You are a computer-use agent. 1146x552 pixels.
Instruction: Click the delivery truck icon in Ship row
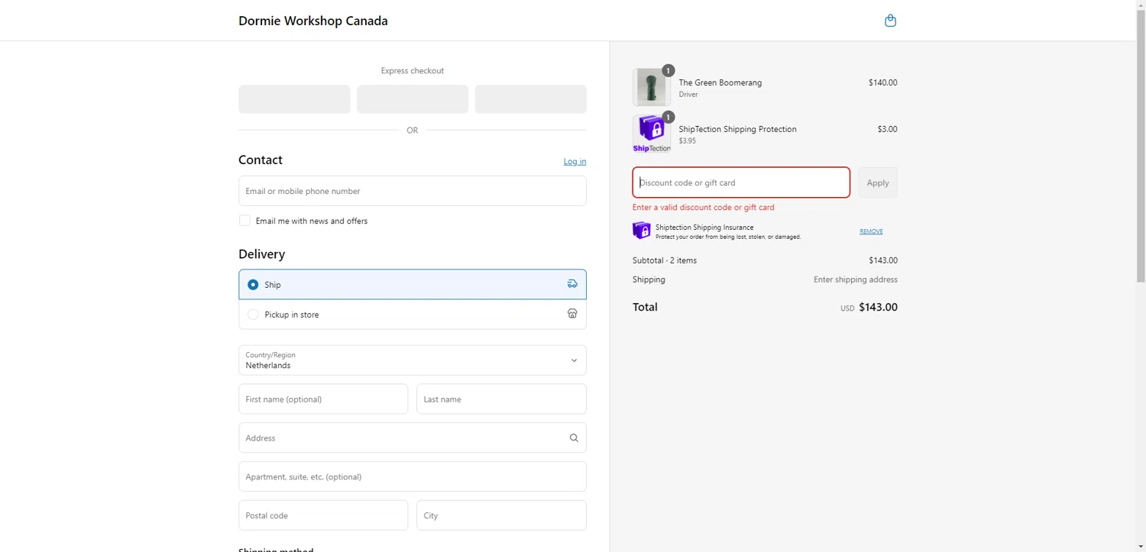pos(572,284)
